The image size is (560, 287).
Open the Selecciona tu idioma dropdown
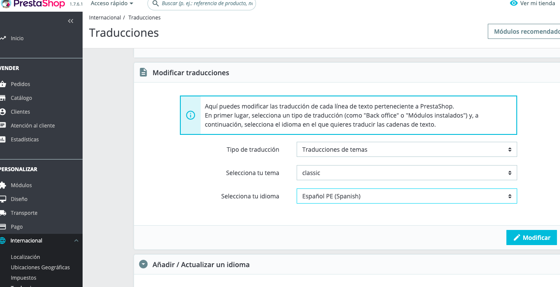click(406, 196)
